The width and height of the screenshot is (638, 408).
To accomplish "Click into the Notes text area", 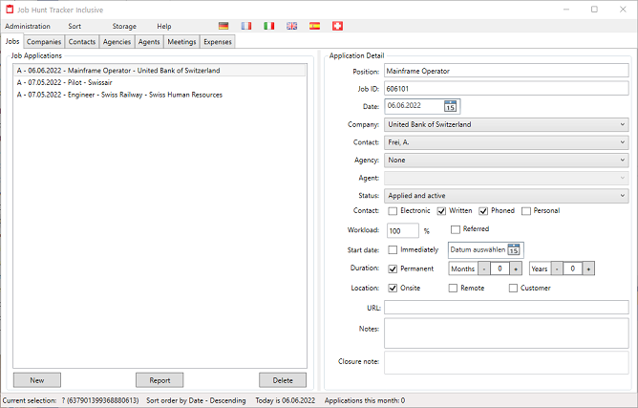I will pos(506,333).
